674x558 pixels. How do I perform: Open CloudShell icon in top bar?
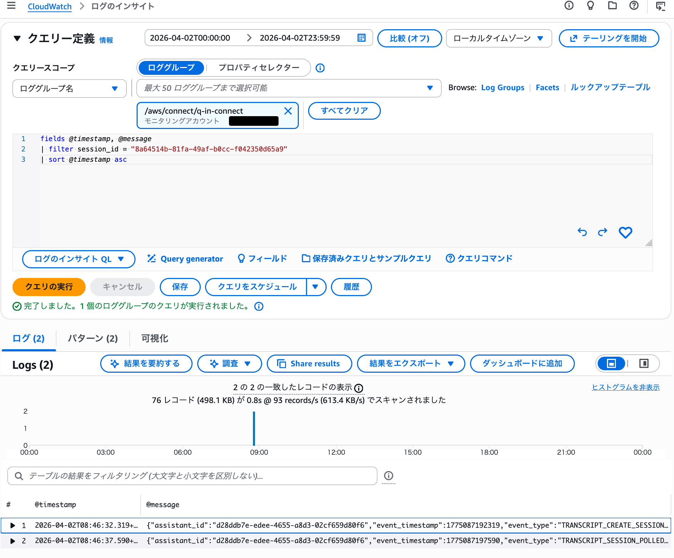tap(660, 6)
